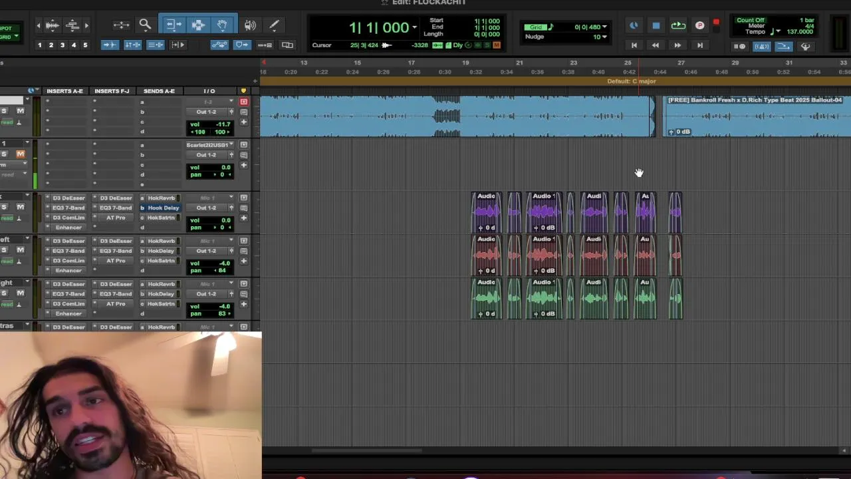The width and height of the screenshot is (851, 479).
Task: Select the Scrubber speaker tool
Action: [x=250, y=25]
